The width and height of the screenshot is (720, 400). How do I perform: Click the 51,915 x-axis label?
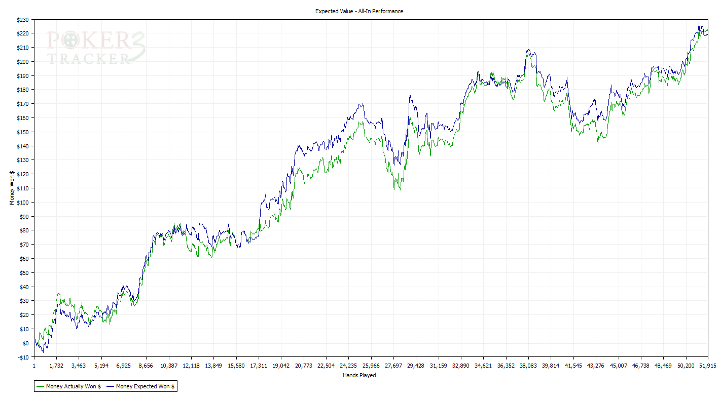708,365
